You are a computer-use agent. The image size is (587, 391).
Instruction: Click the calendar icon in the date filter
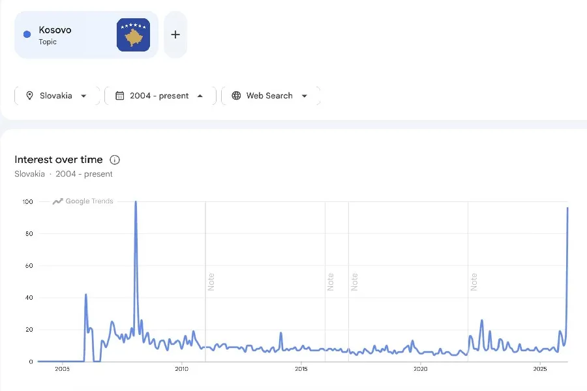tap(119, 96)
